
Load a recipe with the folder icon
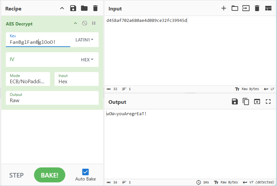[84, 8]
